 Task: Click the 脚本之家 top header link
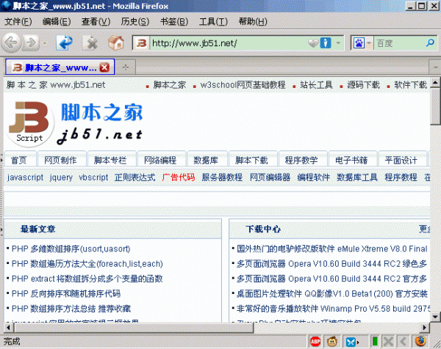[x=170, y=85]
